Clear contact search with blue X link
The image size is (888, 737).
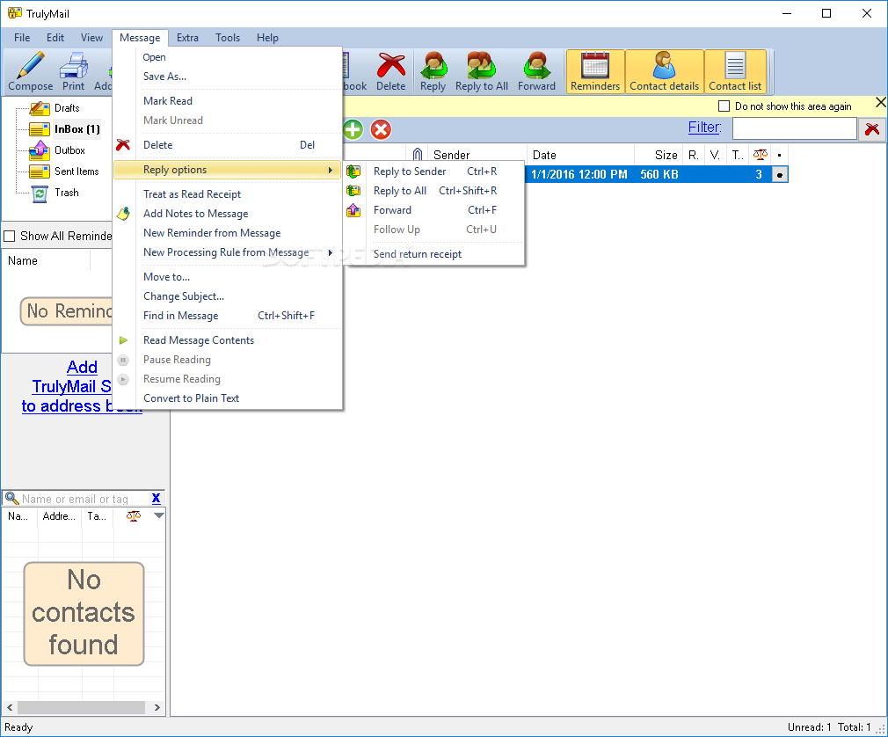156,499
